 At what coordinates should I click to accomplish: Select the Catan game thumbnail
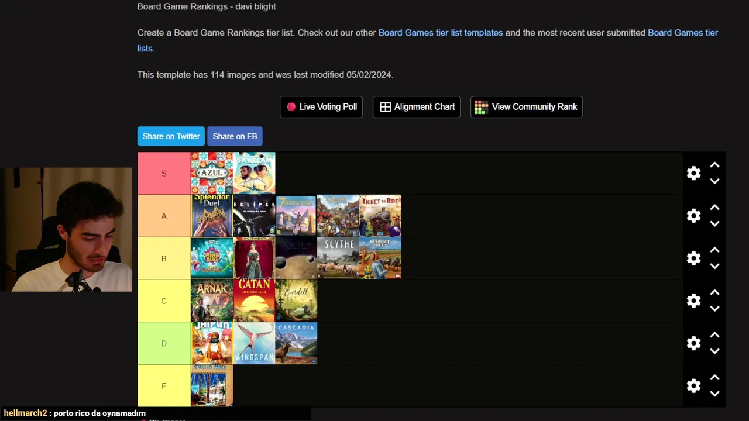[254, 301]
